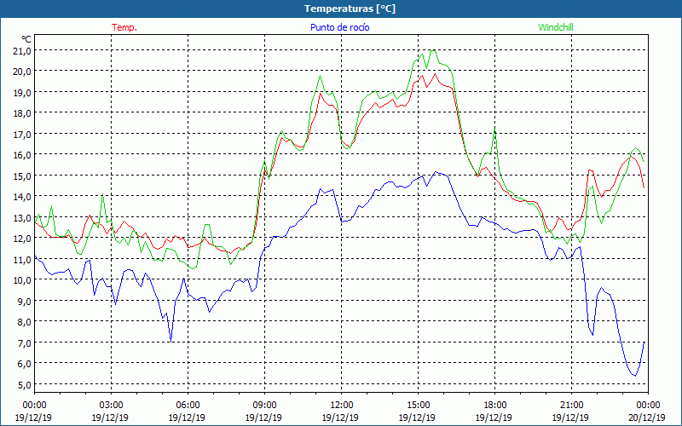Click the '15:00' time axis label
Screen dimensions: 682x426
[418, 406]
